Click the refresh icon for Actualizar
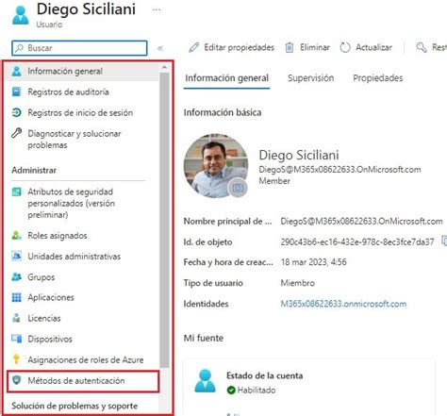Viewport: 447px width, 416px height. [345, 47]
